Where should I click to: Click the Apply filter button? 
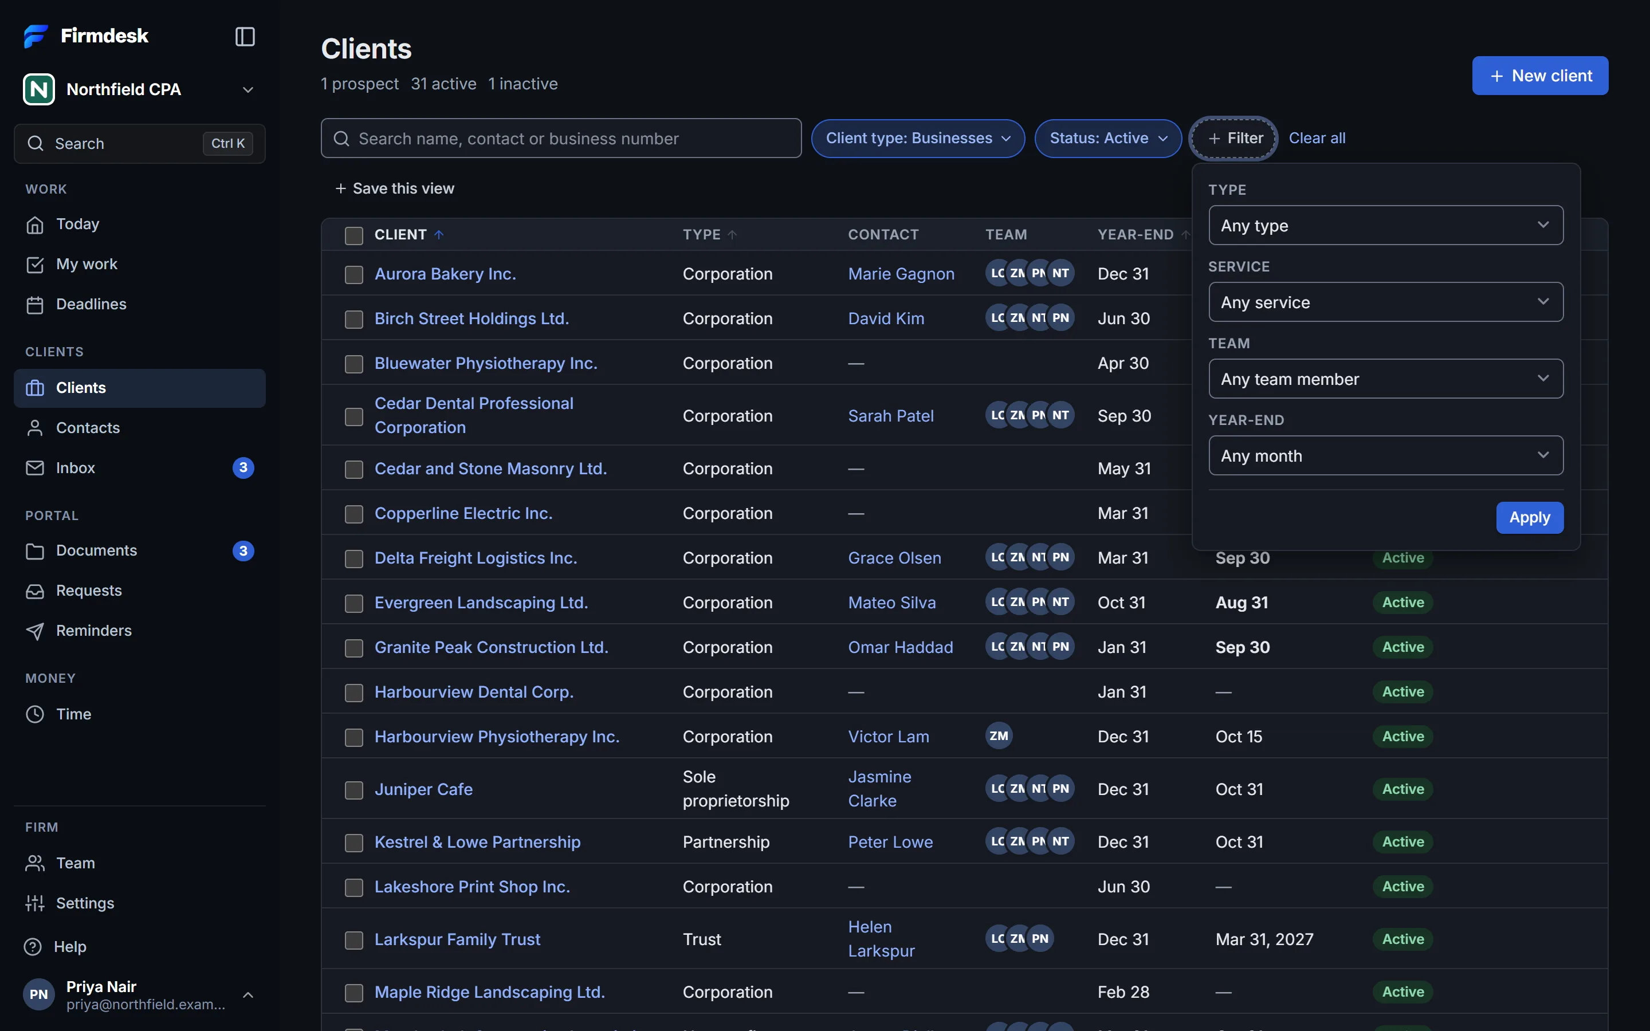click(x=1529, y=518)
